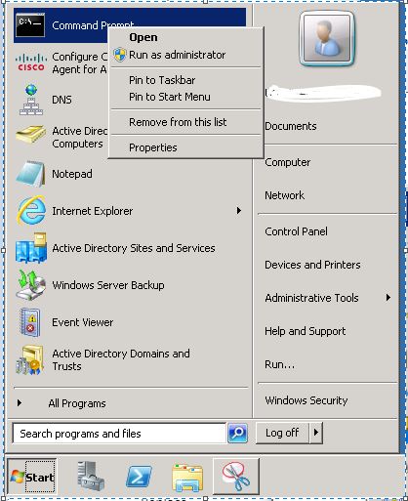
Task: Click the Windows Server Backup icon
Action: (x=31, y=285)
